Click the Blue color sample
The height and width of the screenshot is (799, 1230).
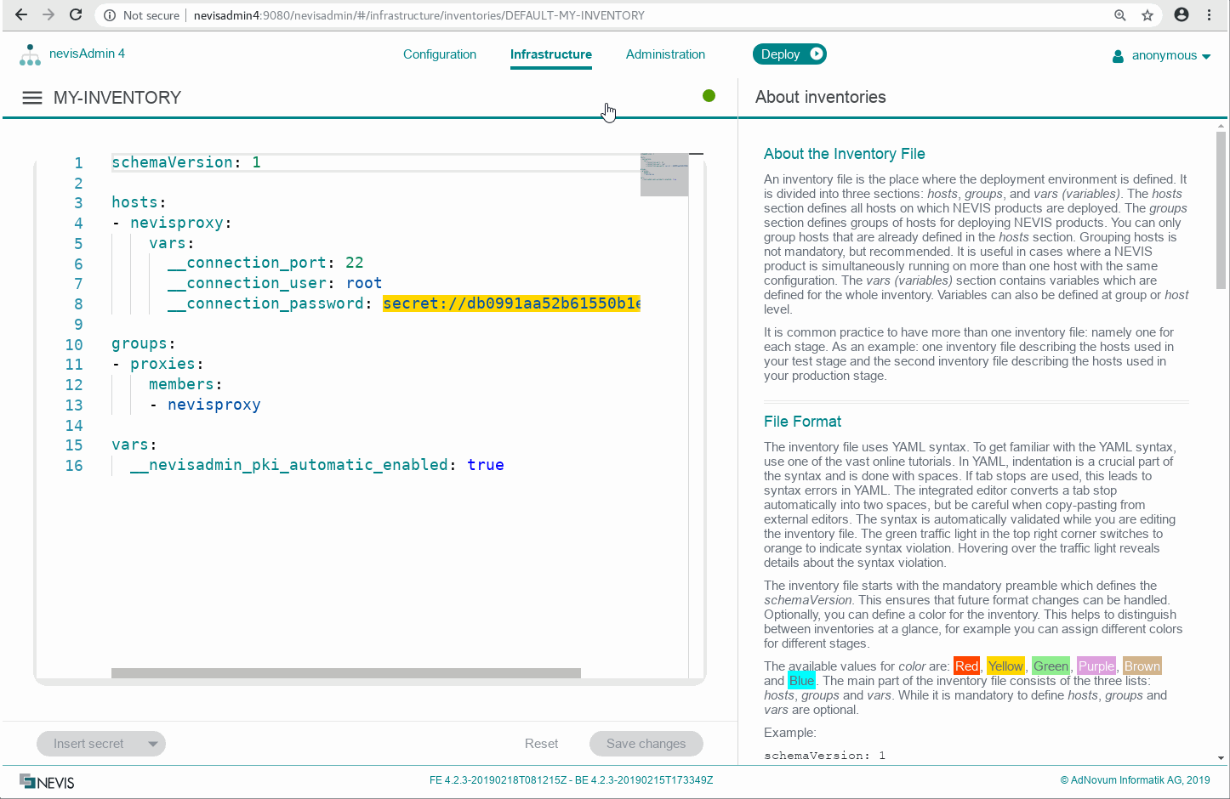tap(801, 681)
